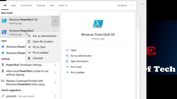Expand the Replace Command Prompt chevron

pos(55,82)
